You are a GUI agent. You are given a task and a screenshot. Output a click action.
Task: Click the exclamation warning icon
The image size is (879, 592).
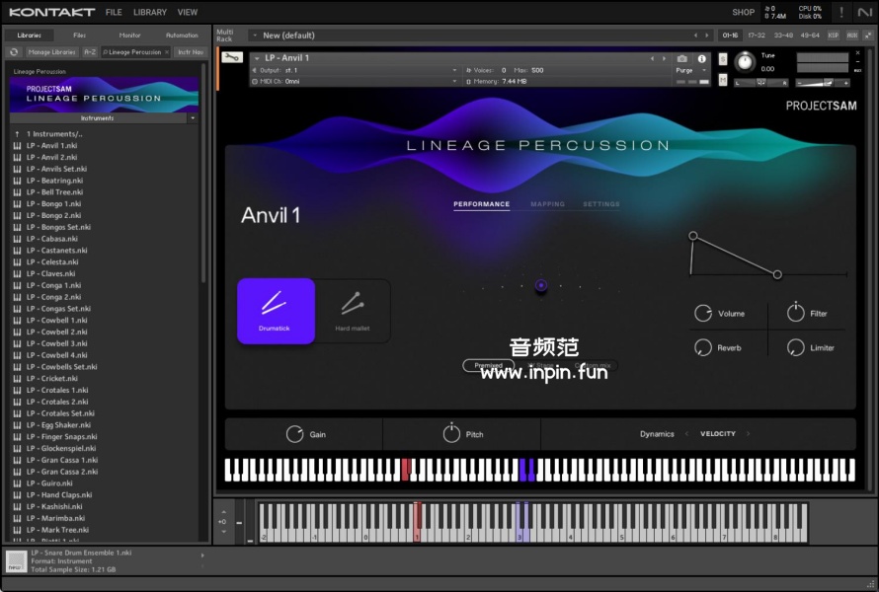tap(840, 12)
